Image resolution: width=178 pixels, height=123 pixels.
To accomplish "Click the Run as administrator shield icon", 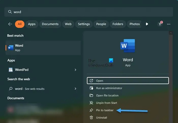I will pyautogui.click(x=91, y=88).
